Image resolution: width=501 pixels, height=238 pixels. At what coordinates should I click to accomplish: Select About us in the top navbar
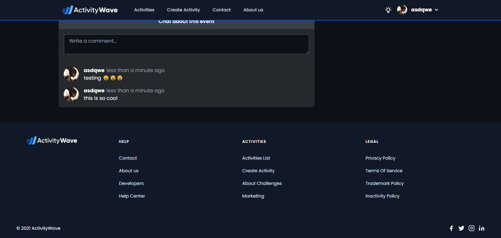(x=253, y=10)
